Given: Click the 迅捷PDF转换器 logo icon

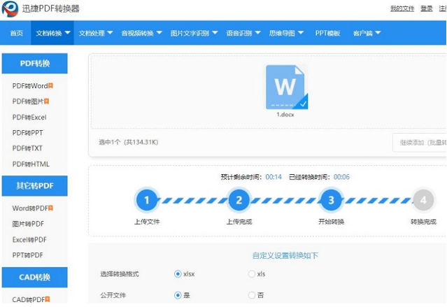Looking at the screenshot, I should (10, 8).
